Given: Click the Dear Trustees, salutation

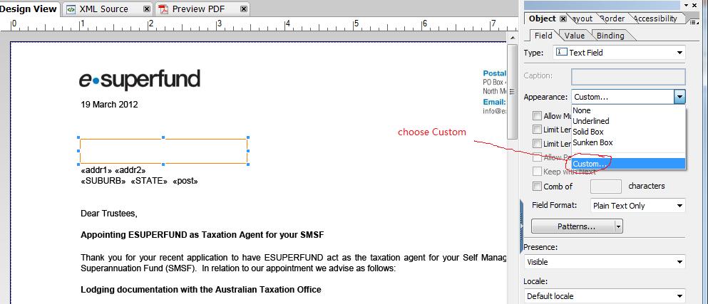Looking at the screenshot, I should (x=109, y=214).
